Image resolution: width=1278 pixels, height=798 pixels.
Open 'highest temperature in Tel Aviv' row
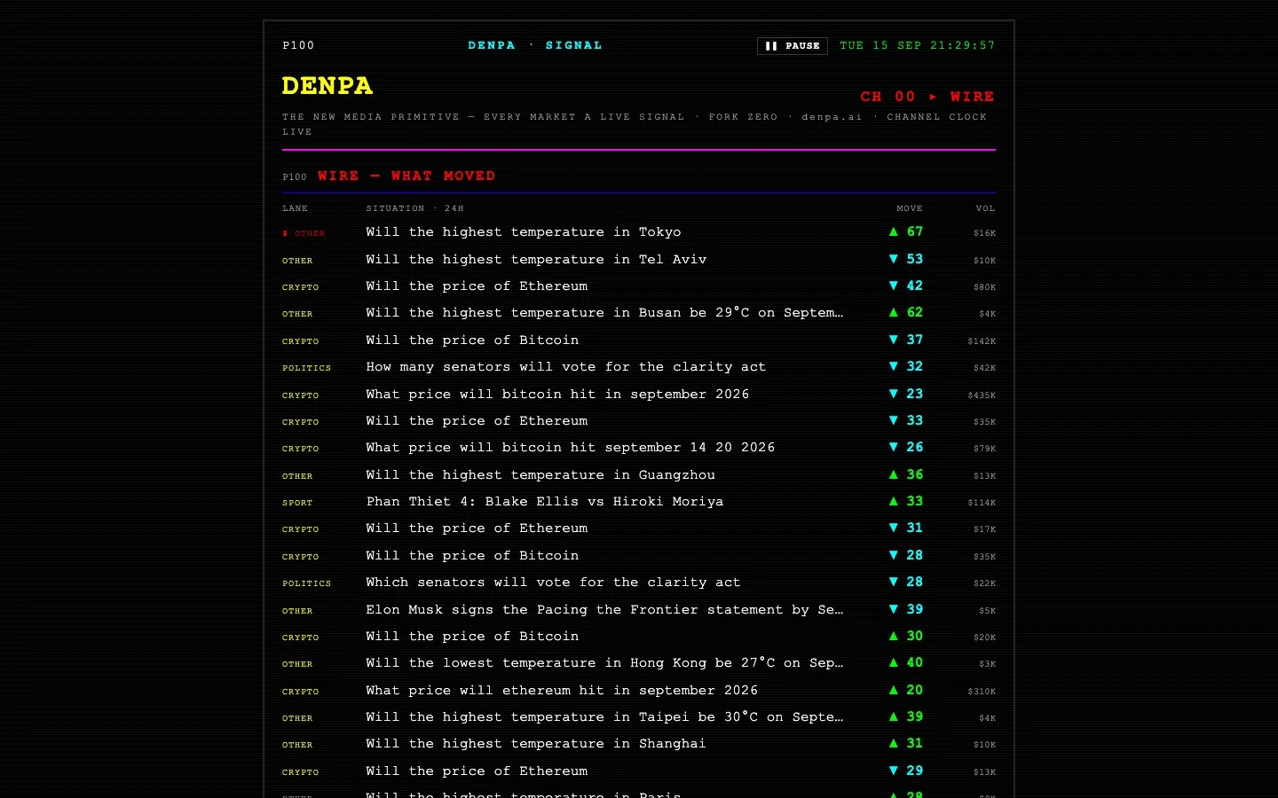click(x=639, y=260)
